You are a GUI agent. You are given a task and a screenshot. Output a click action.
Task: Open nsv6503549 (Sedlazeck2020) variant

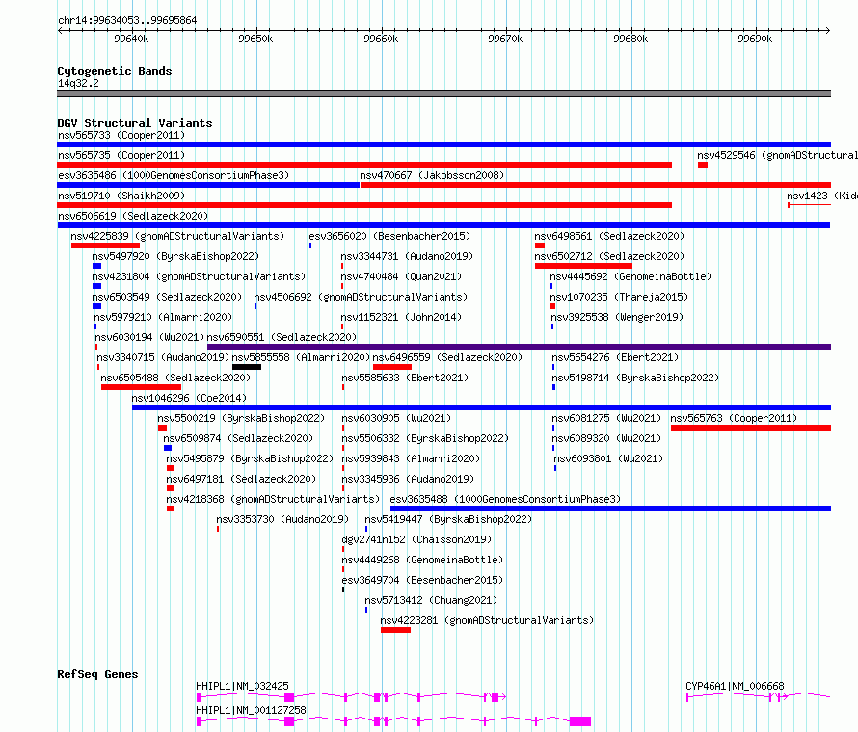(167, 297)
